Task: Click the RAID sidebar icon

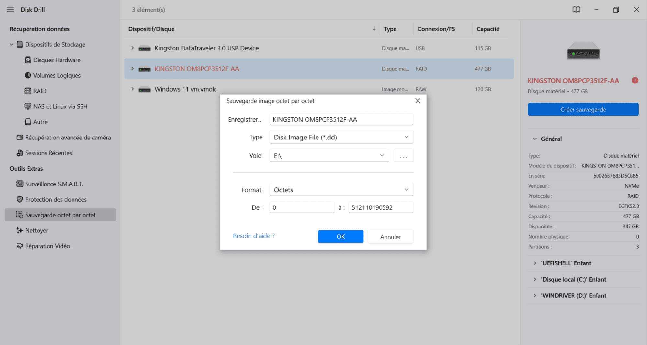Action: click(x=28, y=91)
